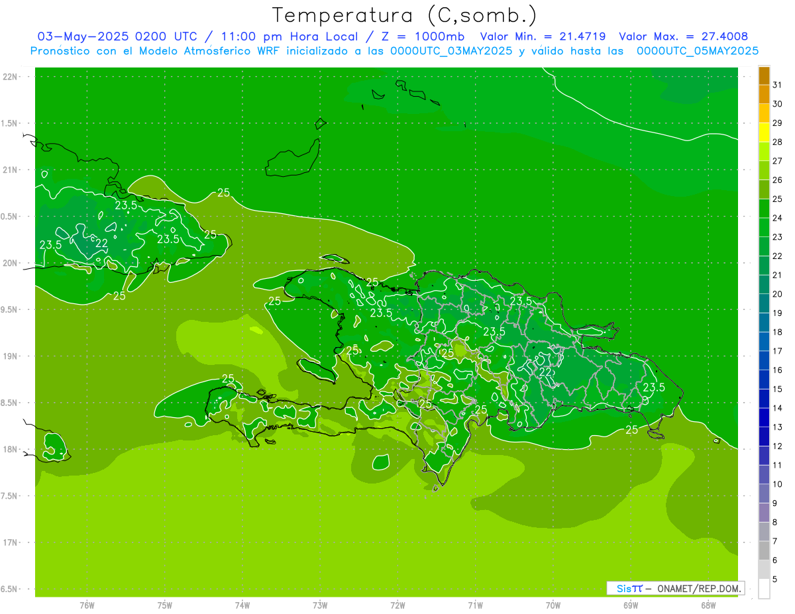The image size is (795, 614).
Task: Click the "0000UTC_03MAY2025" initialization time
Action: (451, 51)
